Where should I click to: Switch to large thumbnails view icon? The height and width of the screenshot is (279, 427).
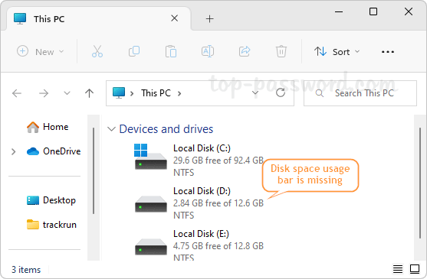[415, 269]
